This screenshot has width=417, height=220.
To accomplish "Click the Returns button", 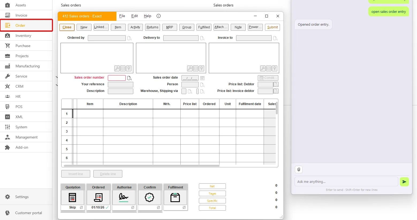I will pos(152,27).
